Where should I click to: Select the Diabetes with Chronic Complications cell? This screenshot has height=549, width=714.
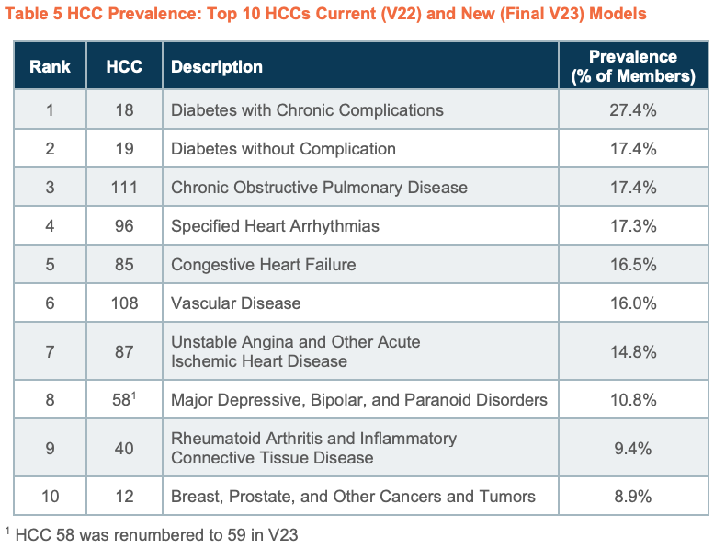[307, 110]
